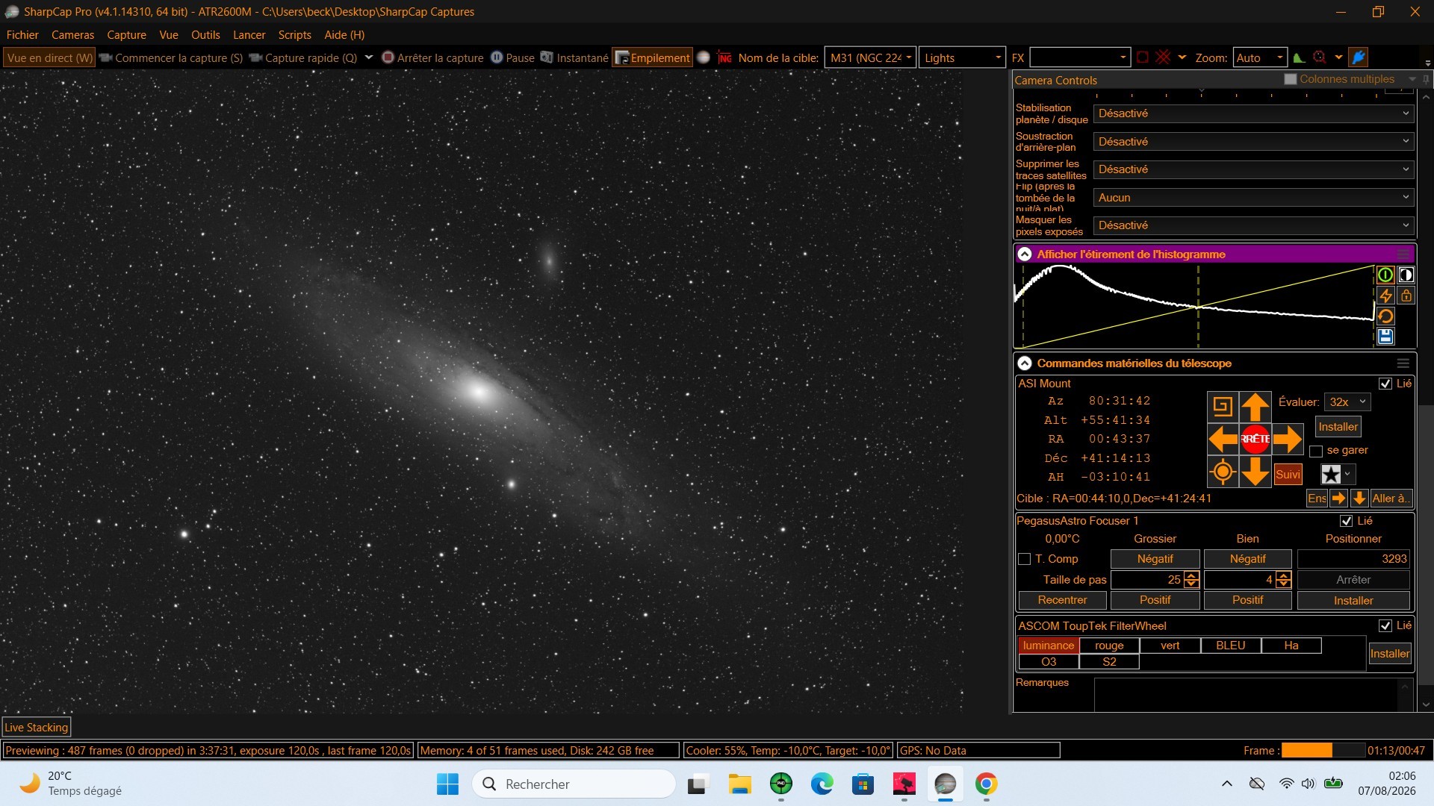Expand the Soustraction d'arrière-plan dropdown
Viewport: 1434px width, 806px height.
click(x=1254, y=142)
